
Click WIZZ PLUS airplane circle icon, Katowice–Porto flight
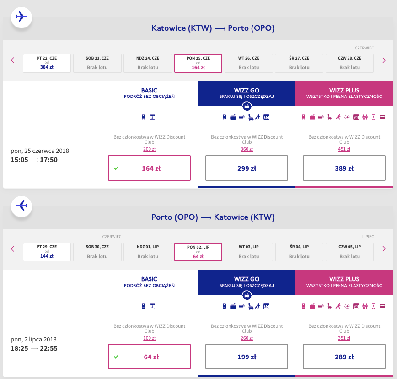click(x=347, y=117)
